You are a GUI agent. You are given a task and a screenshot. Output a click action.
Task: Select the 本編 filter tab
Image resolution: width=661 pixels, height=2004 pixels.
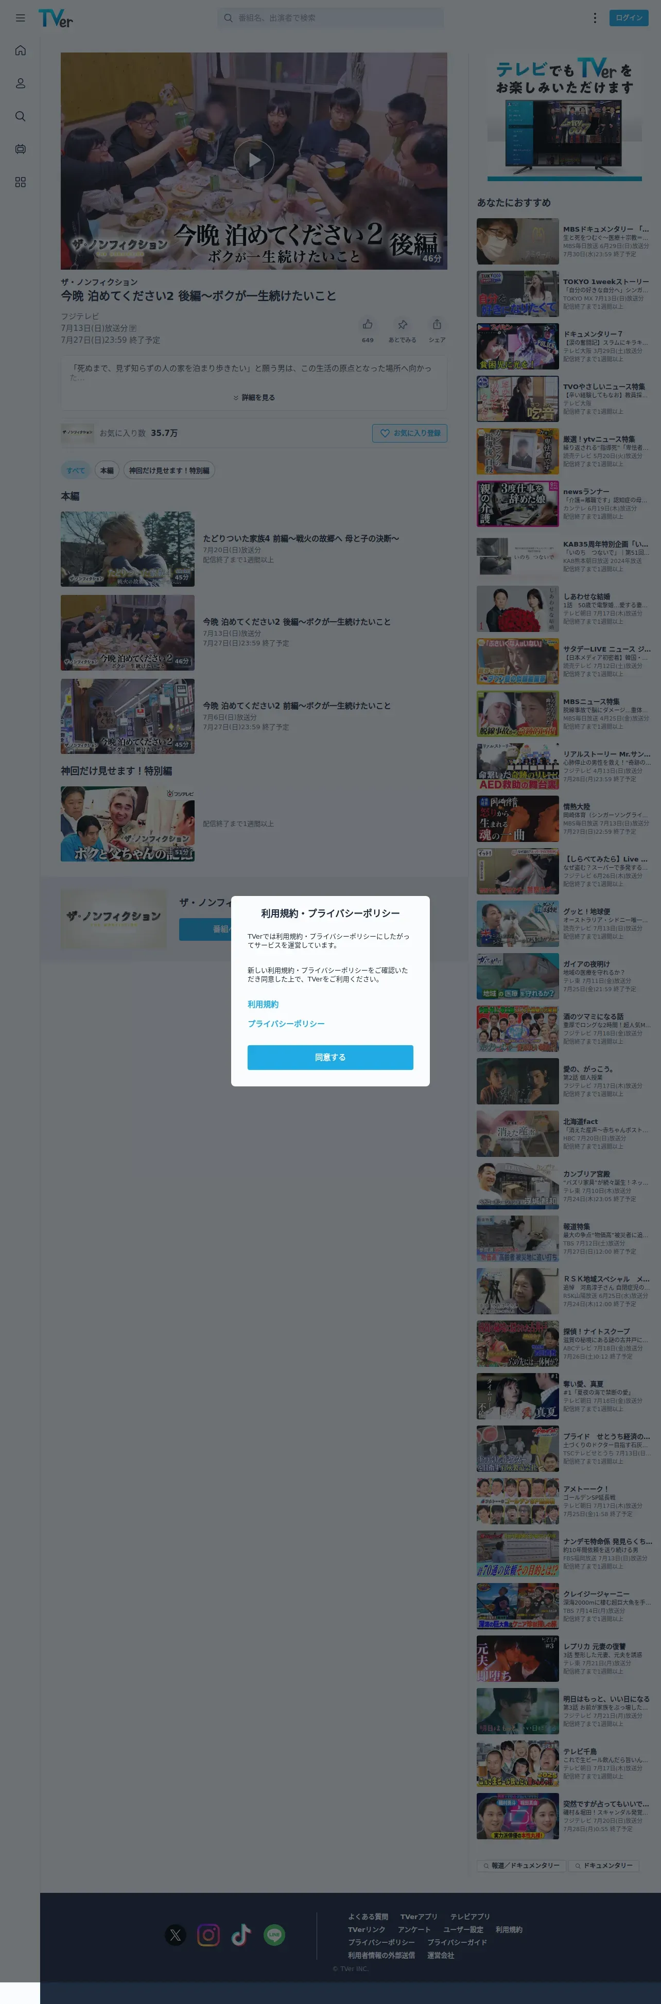107,470
